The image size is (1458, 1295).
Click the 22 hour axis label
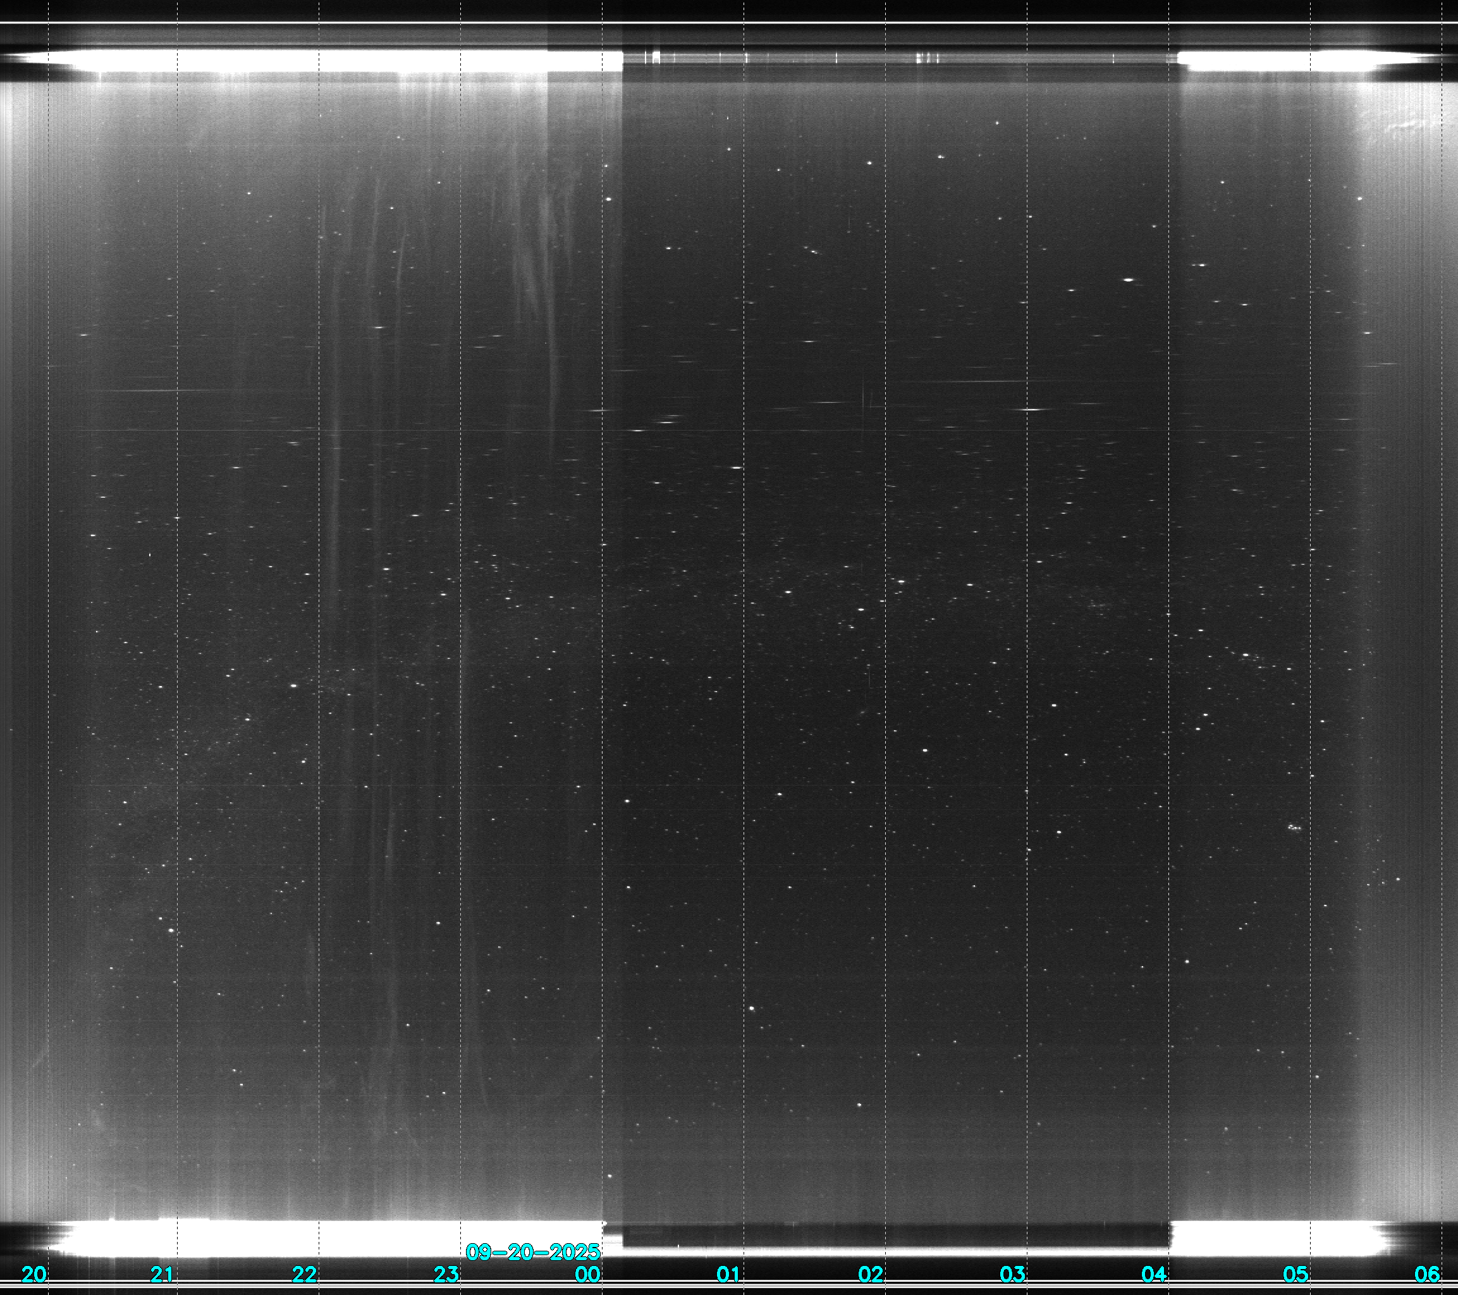(x=305, y=1274)
